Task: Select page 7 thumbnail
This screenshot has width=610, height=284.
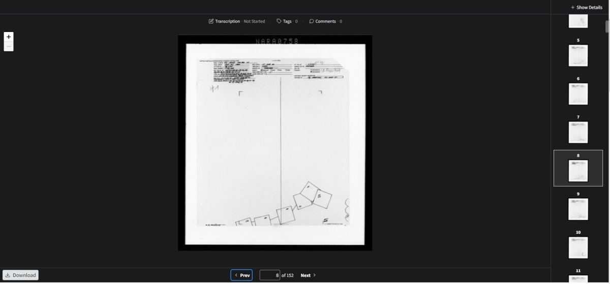Action: click(x=578, y=132)
